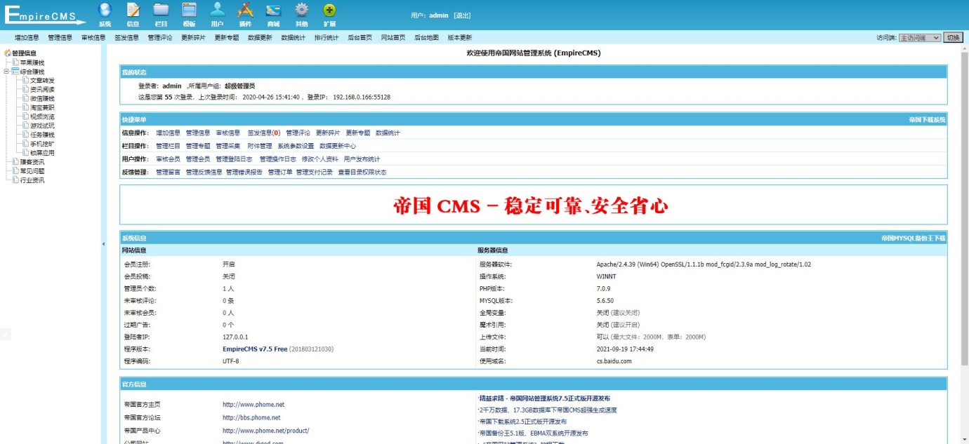Viewport: 969px width, 444px height.
Task: Open 管理错误报告 in the quick menu
Action: point(244,172)
